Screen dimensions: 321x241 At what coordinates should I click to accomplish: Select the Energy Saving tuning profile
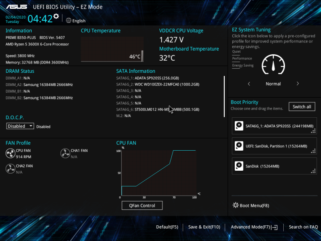point(243,65)
